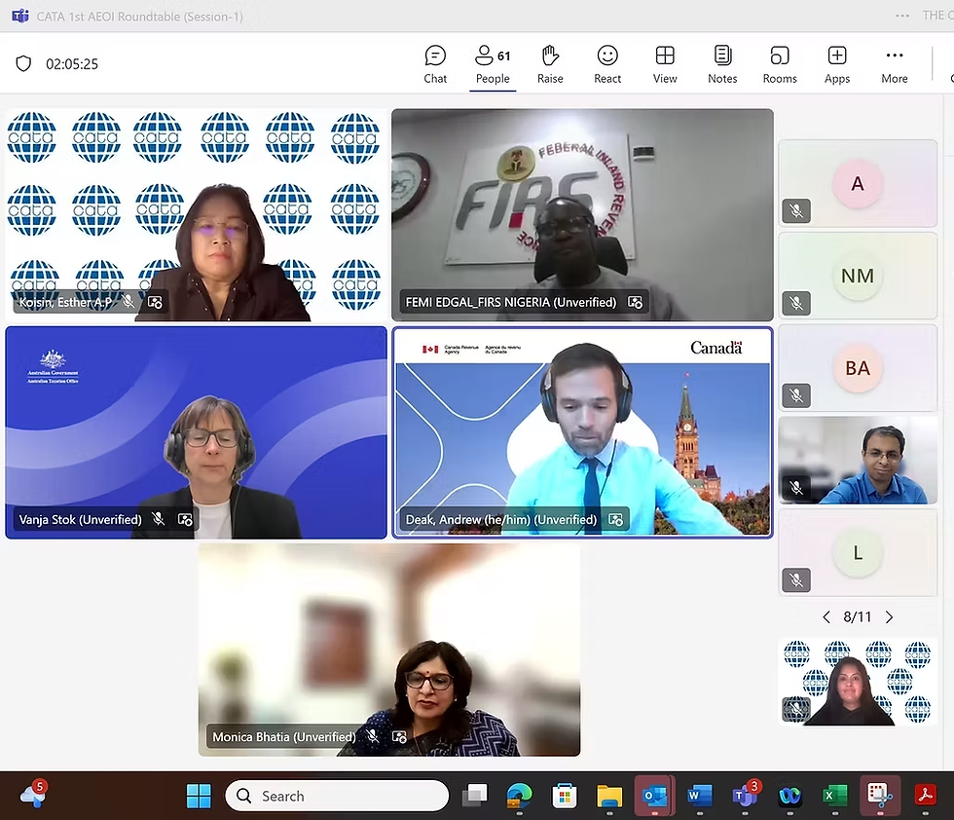
Task: Open breakout Rooms
Action: click(780, 64)
